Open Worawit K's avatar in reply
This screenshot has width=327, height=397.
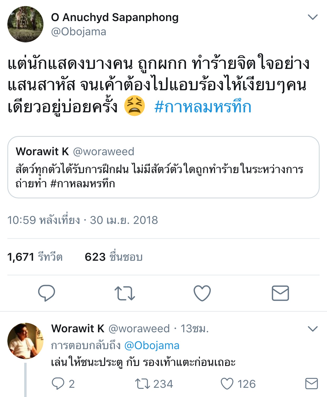point(25,341)
